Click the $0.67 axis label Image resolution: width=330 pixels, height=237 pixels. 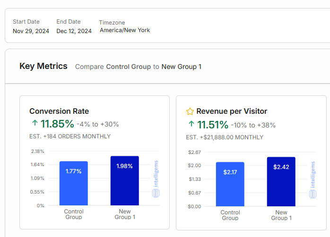194,193
